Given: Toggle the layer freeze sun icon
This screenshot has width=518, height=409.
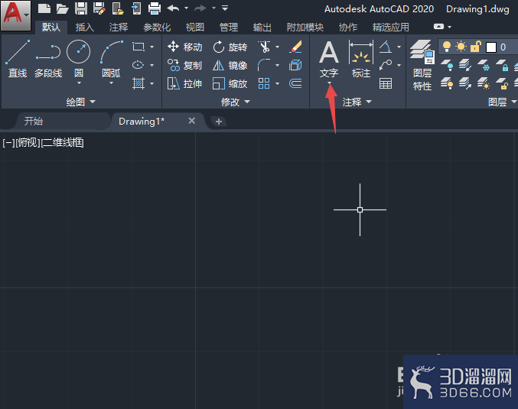Looking at the screenshot, I should 461,47.
